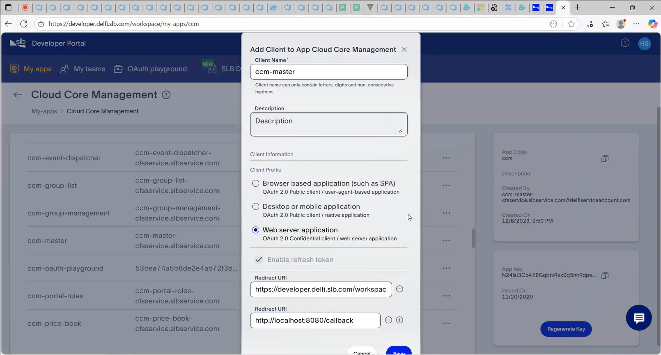Cancel the Add Client dialog
Image resolution: width=661 pixels, height=355 pixels.
pyautogui.click(x=362, y=351)
